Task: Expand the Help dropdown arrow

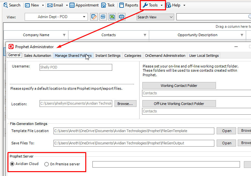Action: tap(185, 5)
